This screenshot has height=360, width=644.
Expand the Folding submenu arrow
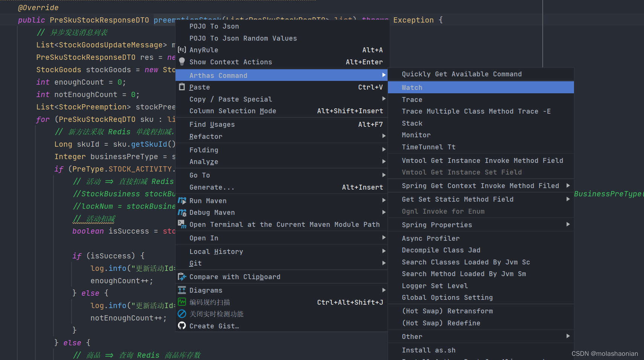pyautogui.click(x=384, y=150)
